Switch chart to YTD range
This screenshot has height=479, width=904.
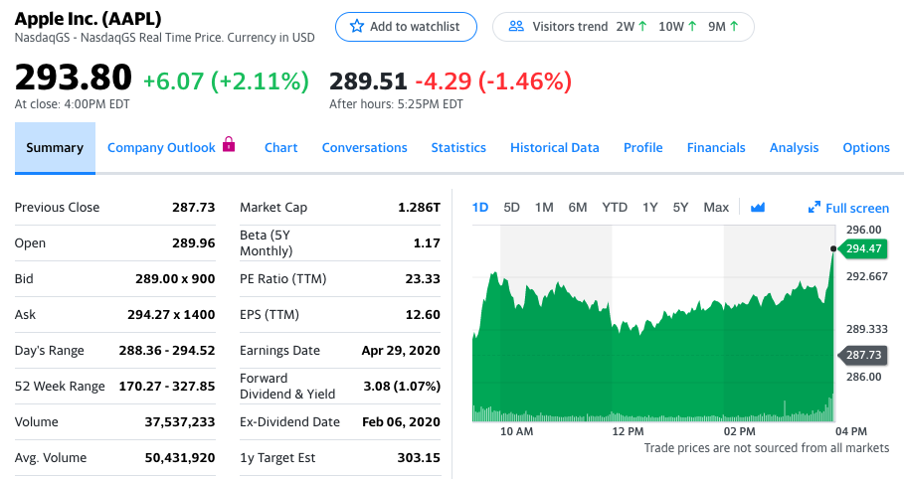[615, 208]
